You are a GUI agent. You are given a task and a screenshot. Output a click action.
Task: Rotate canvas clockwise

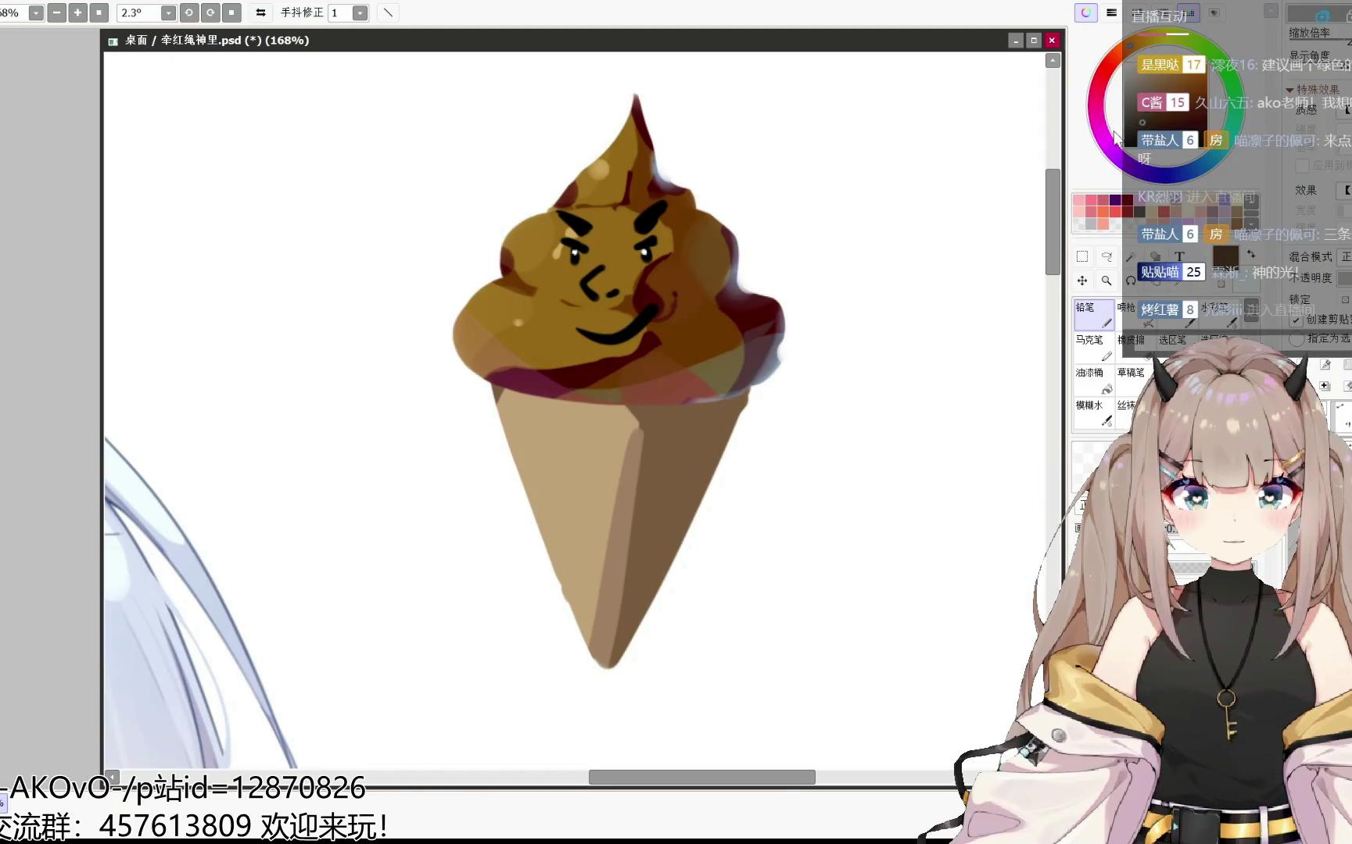coord(210,13)
